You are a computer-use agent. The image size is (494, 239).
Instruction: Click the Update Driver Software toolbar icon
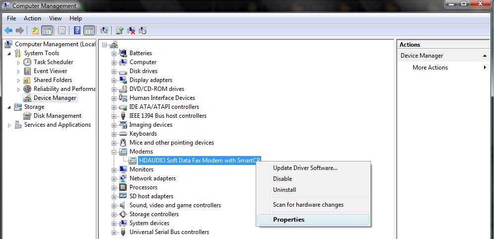tap(120, 31)
